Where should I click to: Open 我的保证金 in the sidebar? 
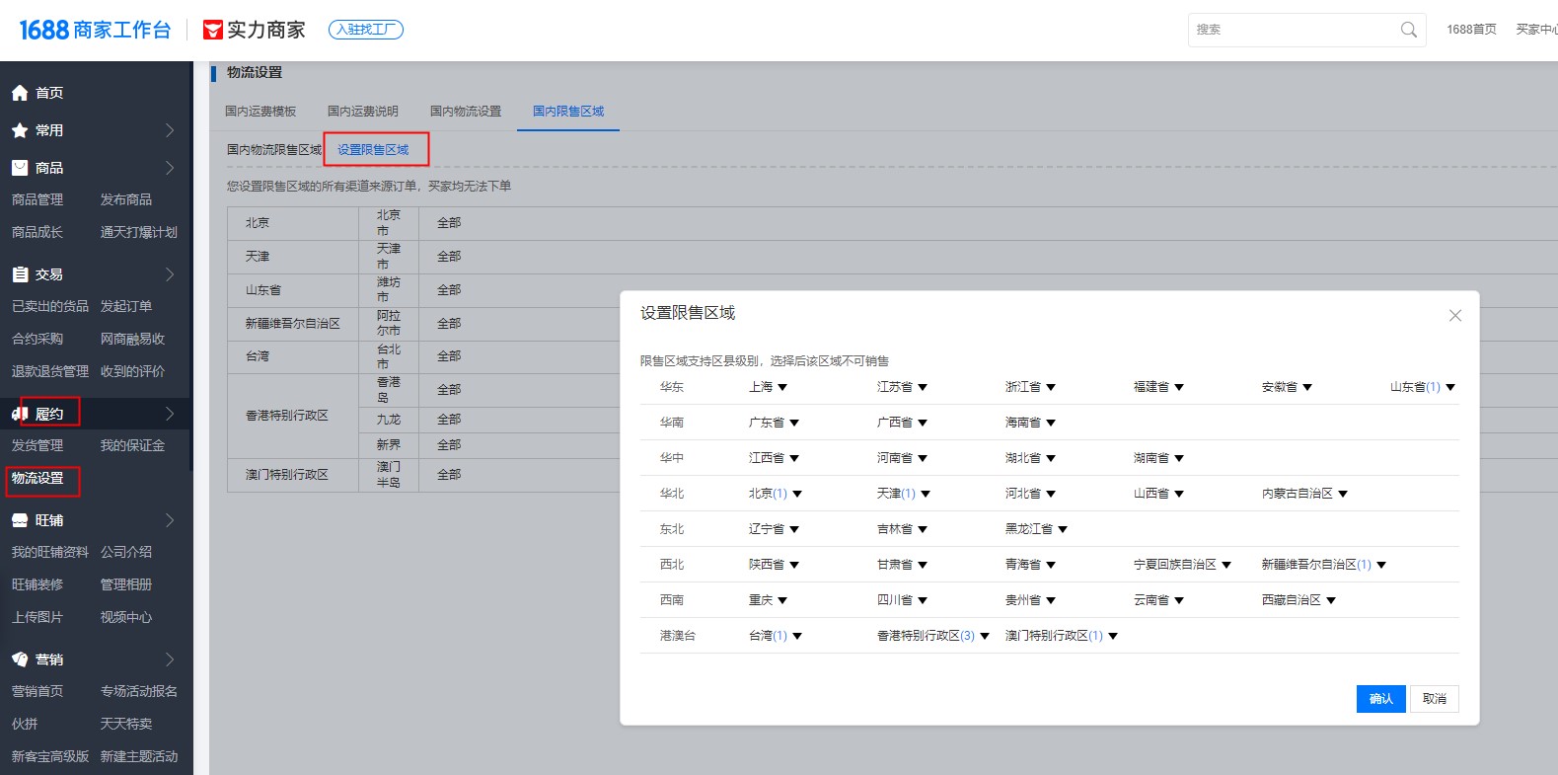132,446
